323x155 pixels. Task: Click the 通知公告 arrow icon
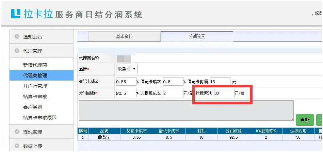(x=17, y=36)
